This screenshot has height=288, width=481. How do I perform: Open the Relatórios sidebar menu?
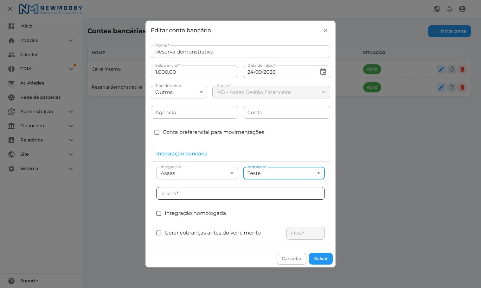click(x=41, y=140)
